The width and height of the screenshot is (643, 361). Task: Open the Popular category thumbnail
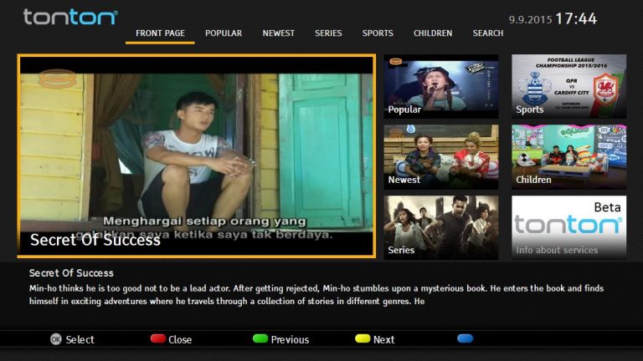coord(441,86)
